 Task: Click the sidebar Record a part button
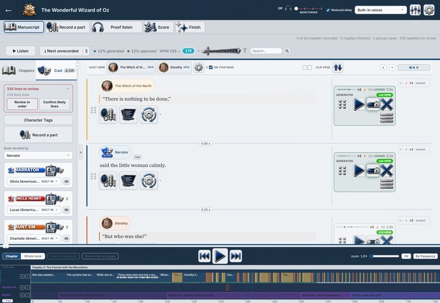click(38, 135)
